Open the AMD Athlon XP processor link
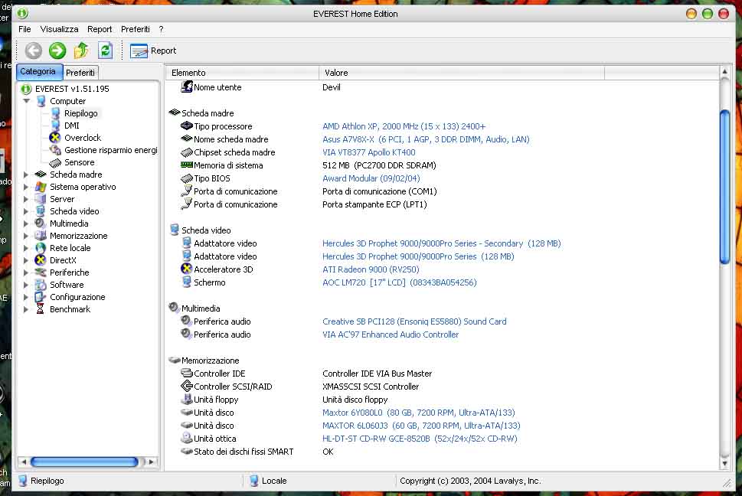Viewport: 742px width, 496px height. coord(404,126)
